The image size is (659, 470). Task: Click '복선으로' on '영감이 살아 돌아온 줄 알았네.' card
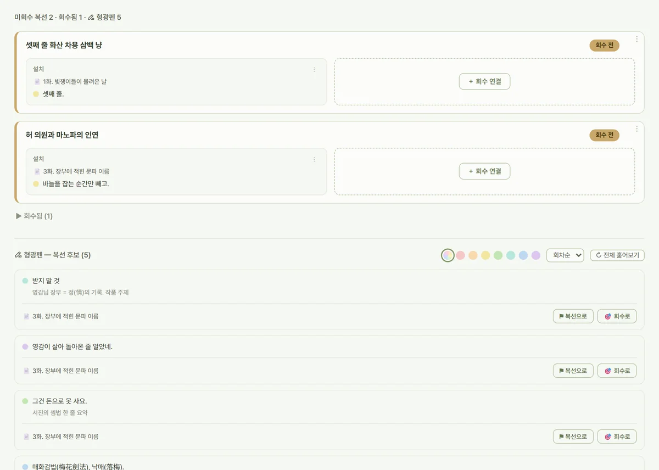(x=573, y=371)
